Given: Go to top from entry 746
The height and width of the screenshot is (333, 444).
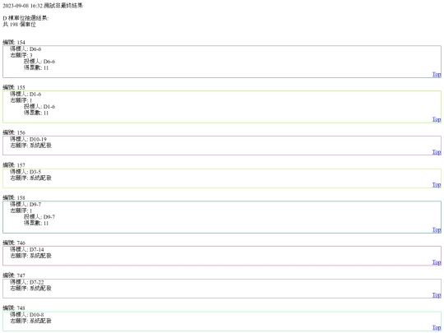Looking at the screenshot, I should [x=437, y=262].
